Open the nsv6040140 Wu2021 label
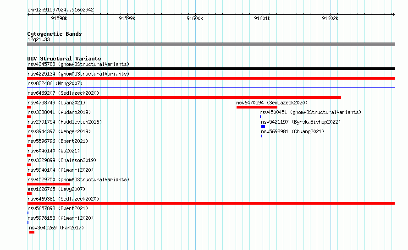The width and height of the screenshot is (408, 250). click(x=54, y=151)
